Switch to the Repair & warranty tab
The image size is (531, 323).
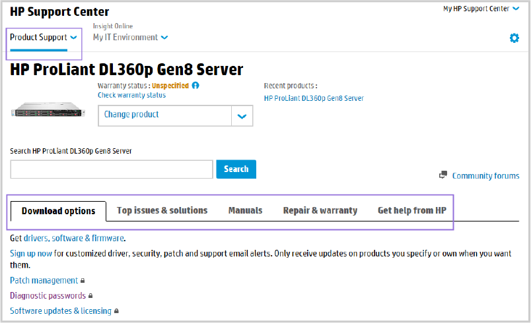coord(320,210)
